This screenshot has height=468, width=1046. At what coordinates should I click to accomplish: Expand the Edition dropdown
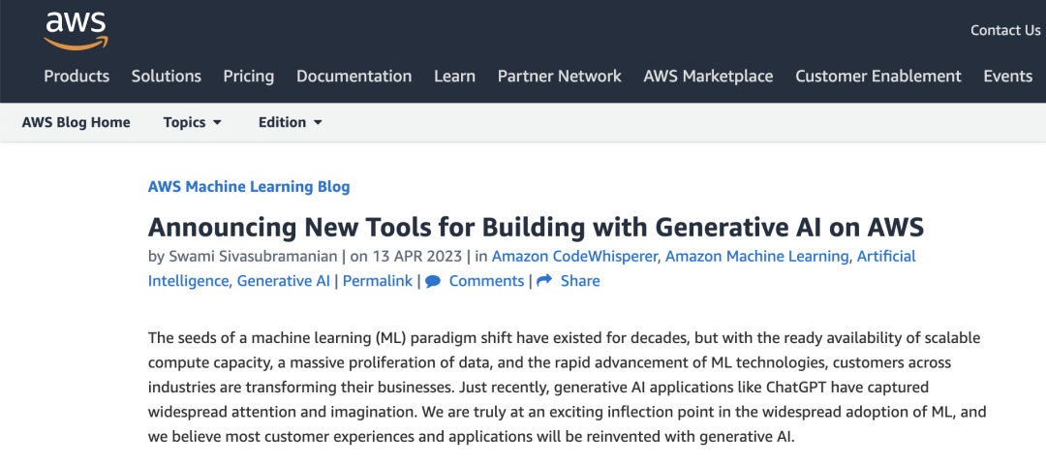coord(290,122)
